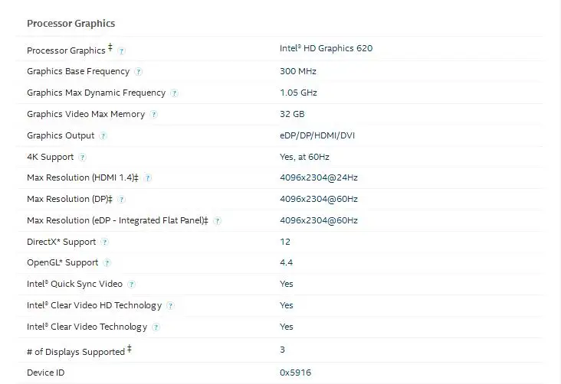Open help icon beside Intel Clear Video Technology
This screenshot has width=561, height=384.
click(x=156, y=327)
